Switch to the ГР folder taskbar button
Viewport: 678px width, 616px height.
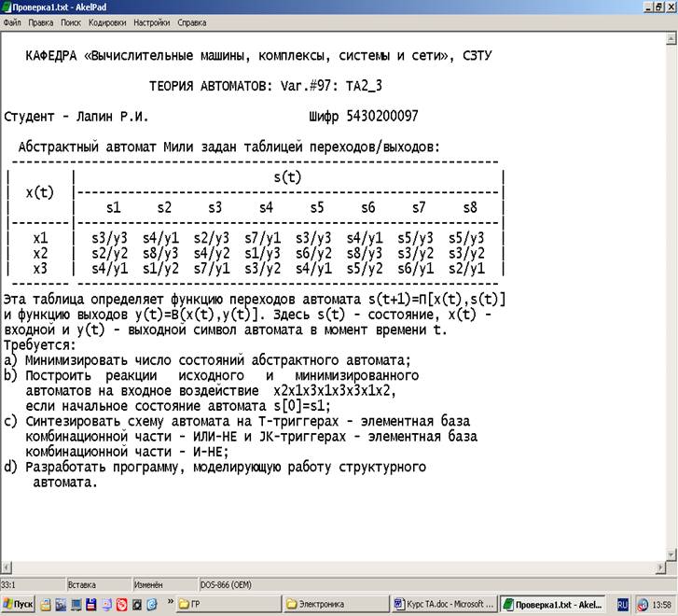coord(228,604)
